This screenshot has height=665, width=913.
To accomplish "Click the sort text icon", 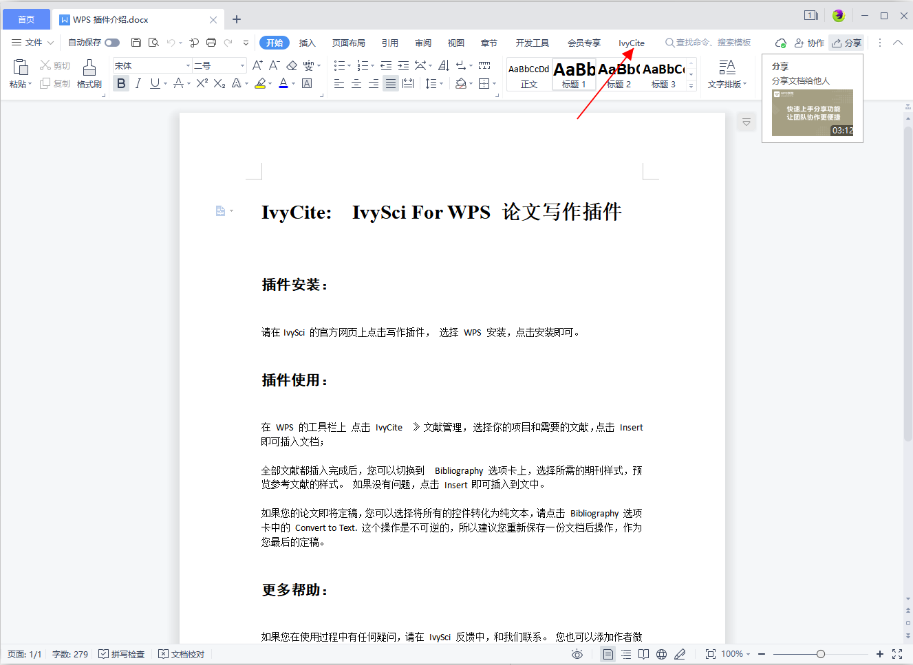I will click(x=444, y=65).
